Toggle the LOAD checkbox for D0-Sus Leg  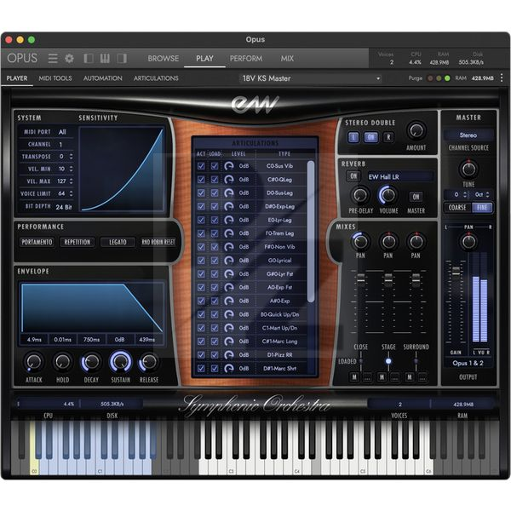click(x=215, y=193)
